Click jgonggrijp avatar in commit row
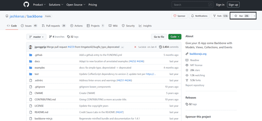 tap(30, 47)
